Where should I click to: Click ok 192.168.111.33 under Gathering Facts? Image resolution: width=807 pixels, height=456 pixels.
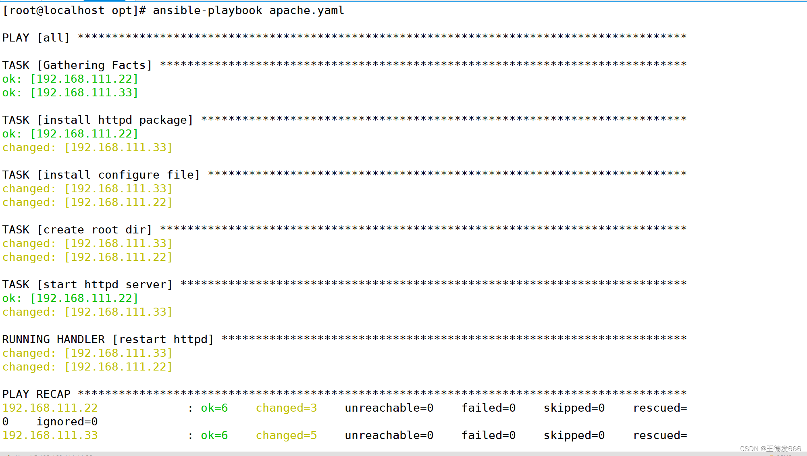click(x=70, y=93)
